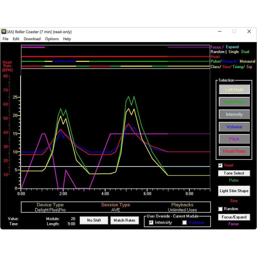Open the Help menu
This screenshot has width=257, height=257.
click(x=66, y=39)
